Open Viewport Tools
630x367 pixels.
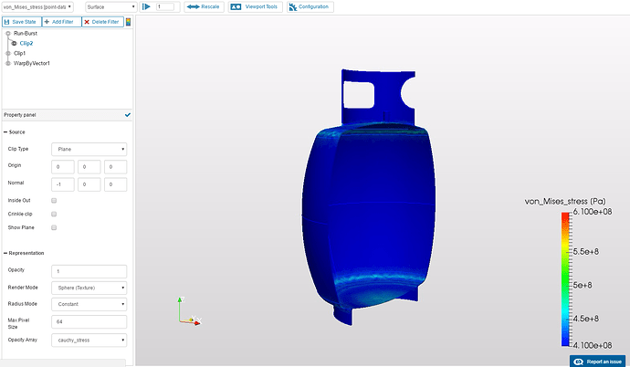click(x=255, y=6)
